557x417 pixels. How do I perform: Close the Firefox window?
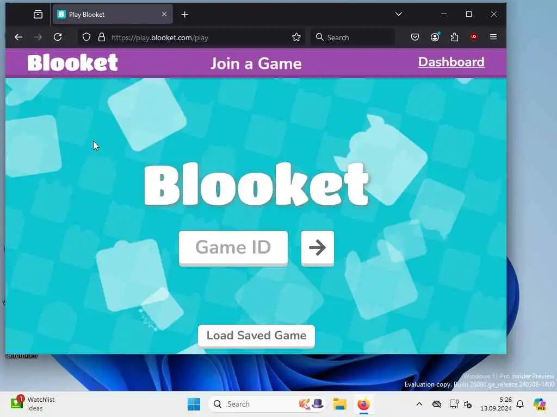click(494, 14)
